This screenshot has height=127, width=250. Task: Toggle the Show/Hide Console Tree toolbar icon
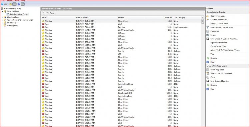[14, 4]
